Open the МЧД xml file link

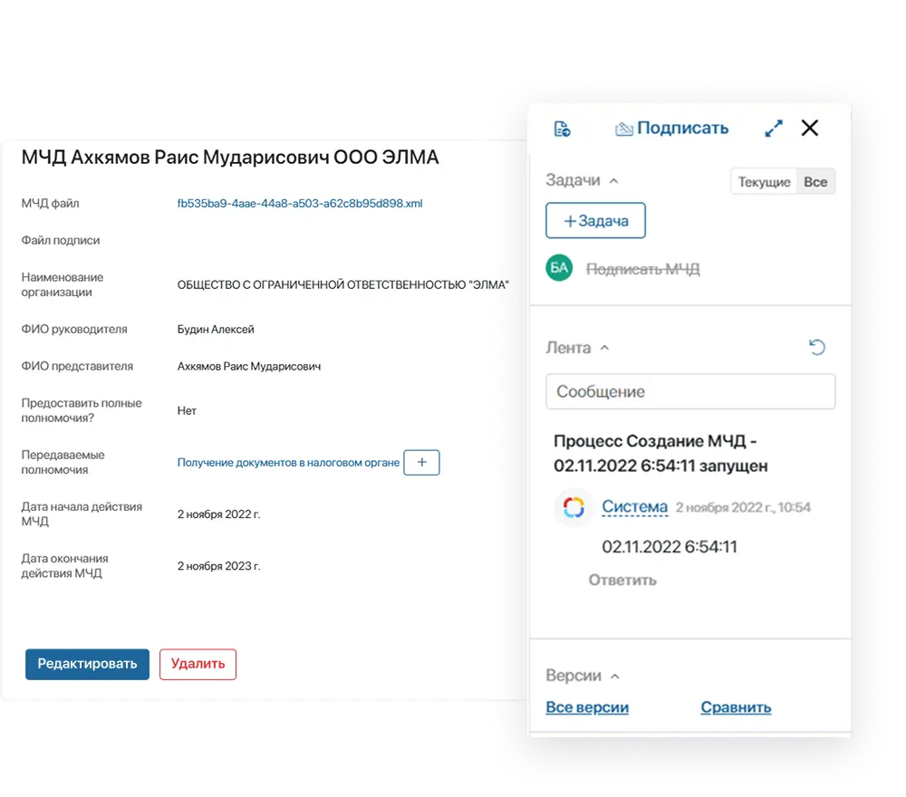click(299, 203)
